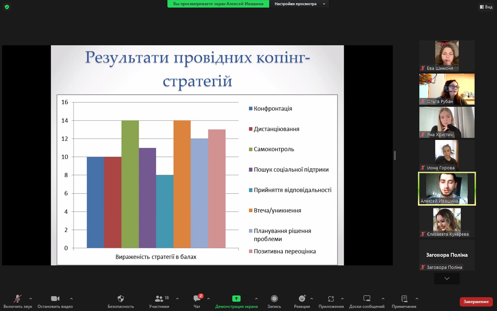Click the Втеча/уникнення orange legend swatch
Image resolution: width=497 pixels, height=311 pixels.
[251, 210]
